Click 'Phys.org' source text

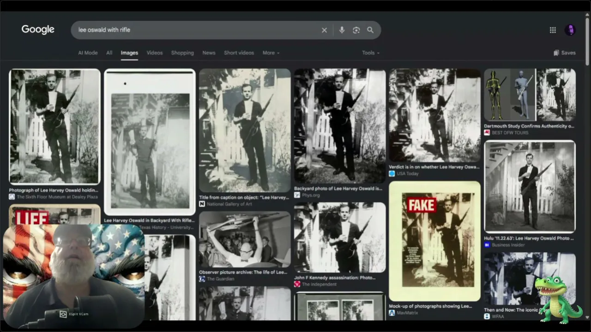pos(311,196)
